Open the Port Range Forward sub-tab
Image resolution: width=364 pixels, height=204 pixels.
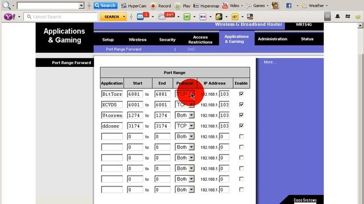click(x=123, y=49)
